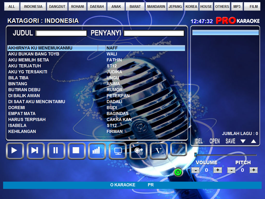The image size is (265, 199).
Task: Click the V vocal button
Action: tap(159, 151)
